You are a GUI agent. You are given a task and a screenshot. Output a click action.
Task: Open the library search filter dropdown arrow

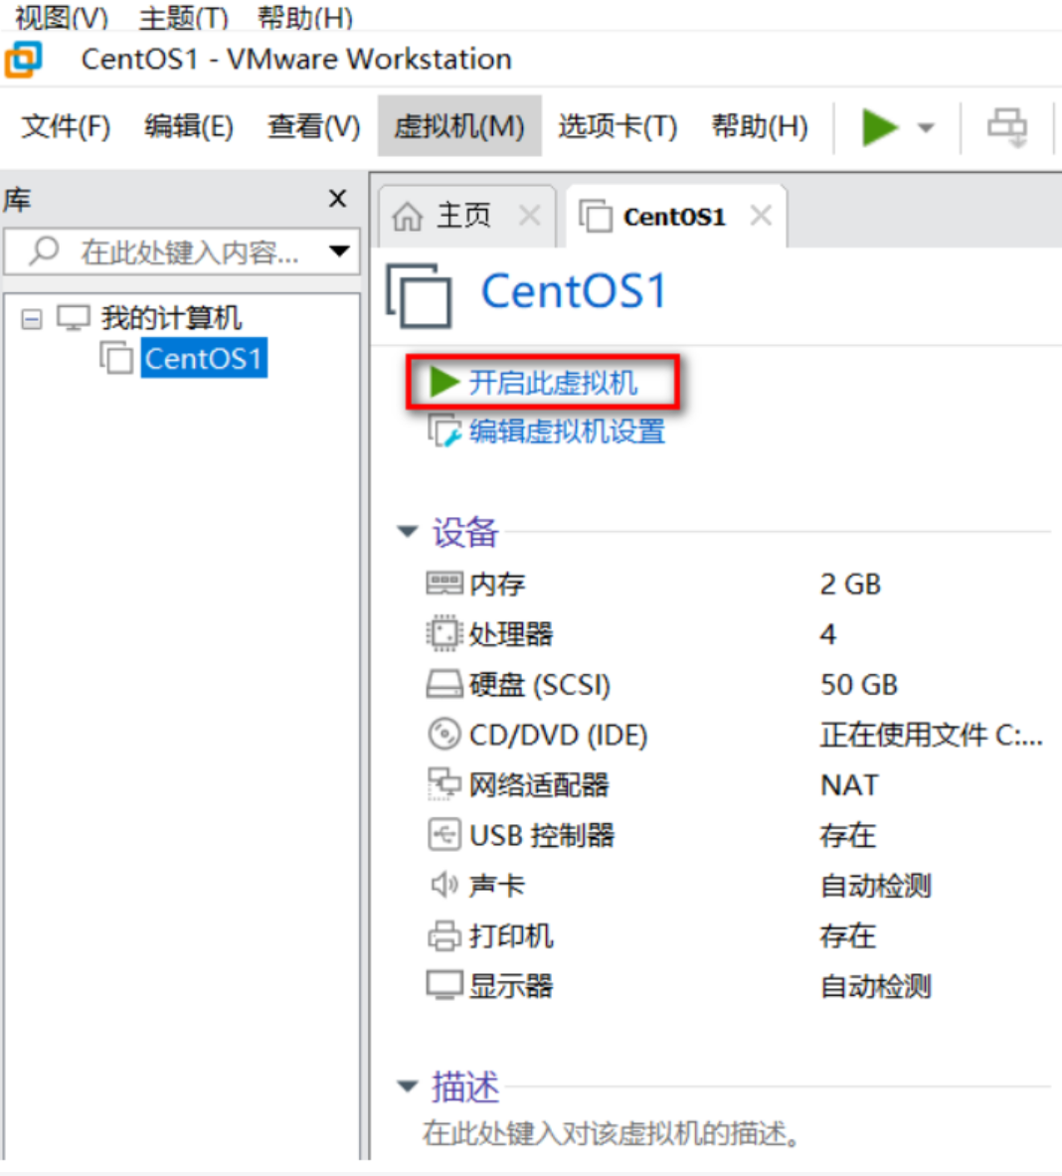[x=340, y=252]
